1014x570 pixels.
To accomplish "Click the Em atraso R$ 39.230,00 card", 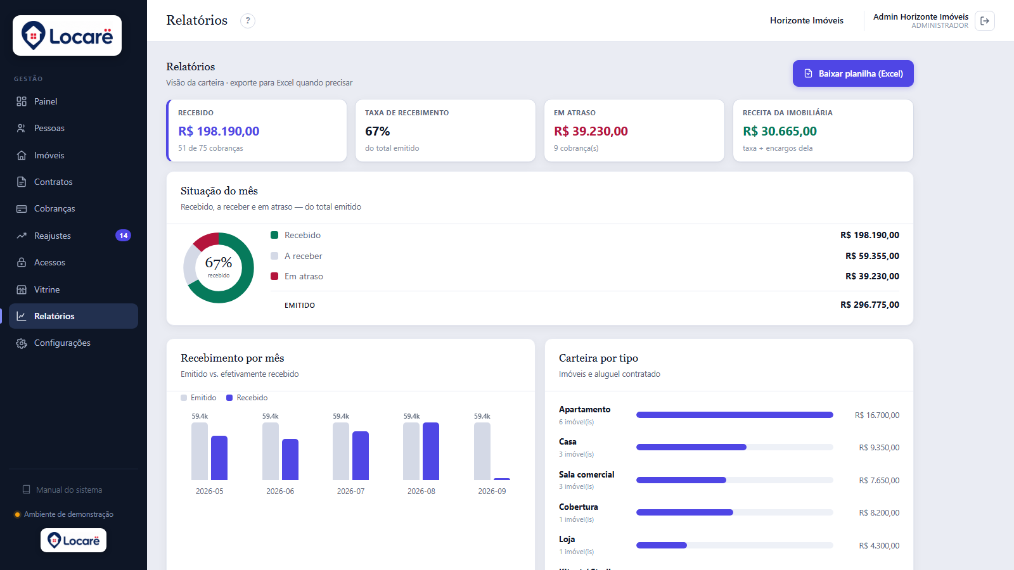I will click(634, 130).
